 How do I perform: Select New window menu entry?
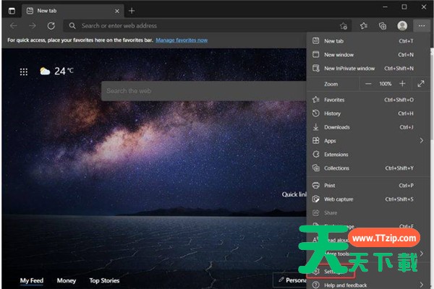click(x=369, y=55)
